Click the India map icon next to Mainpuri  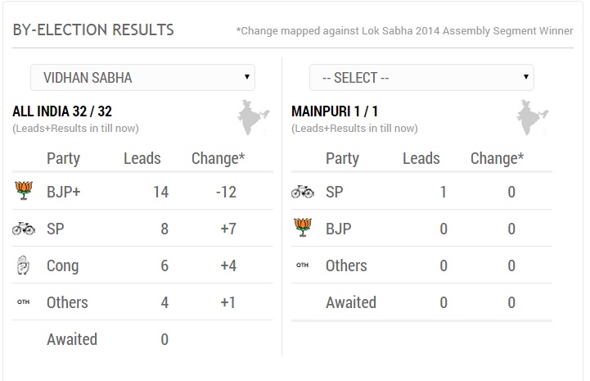[532, 117]
